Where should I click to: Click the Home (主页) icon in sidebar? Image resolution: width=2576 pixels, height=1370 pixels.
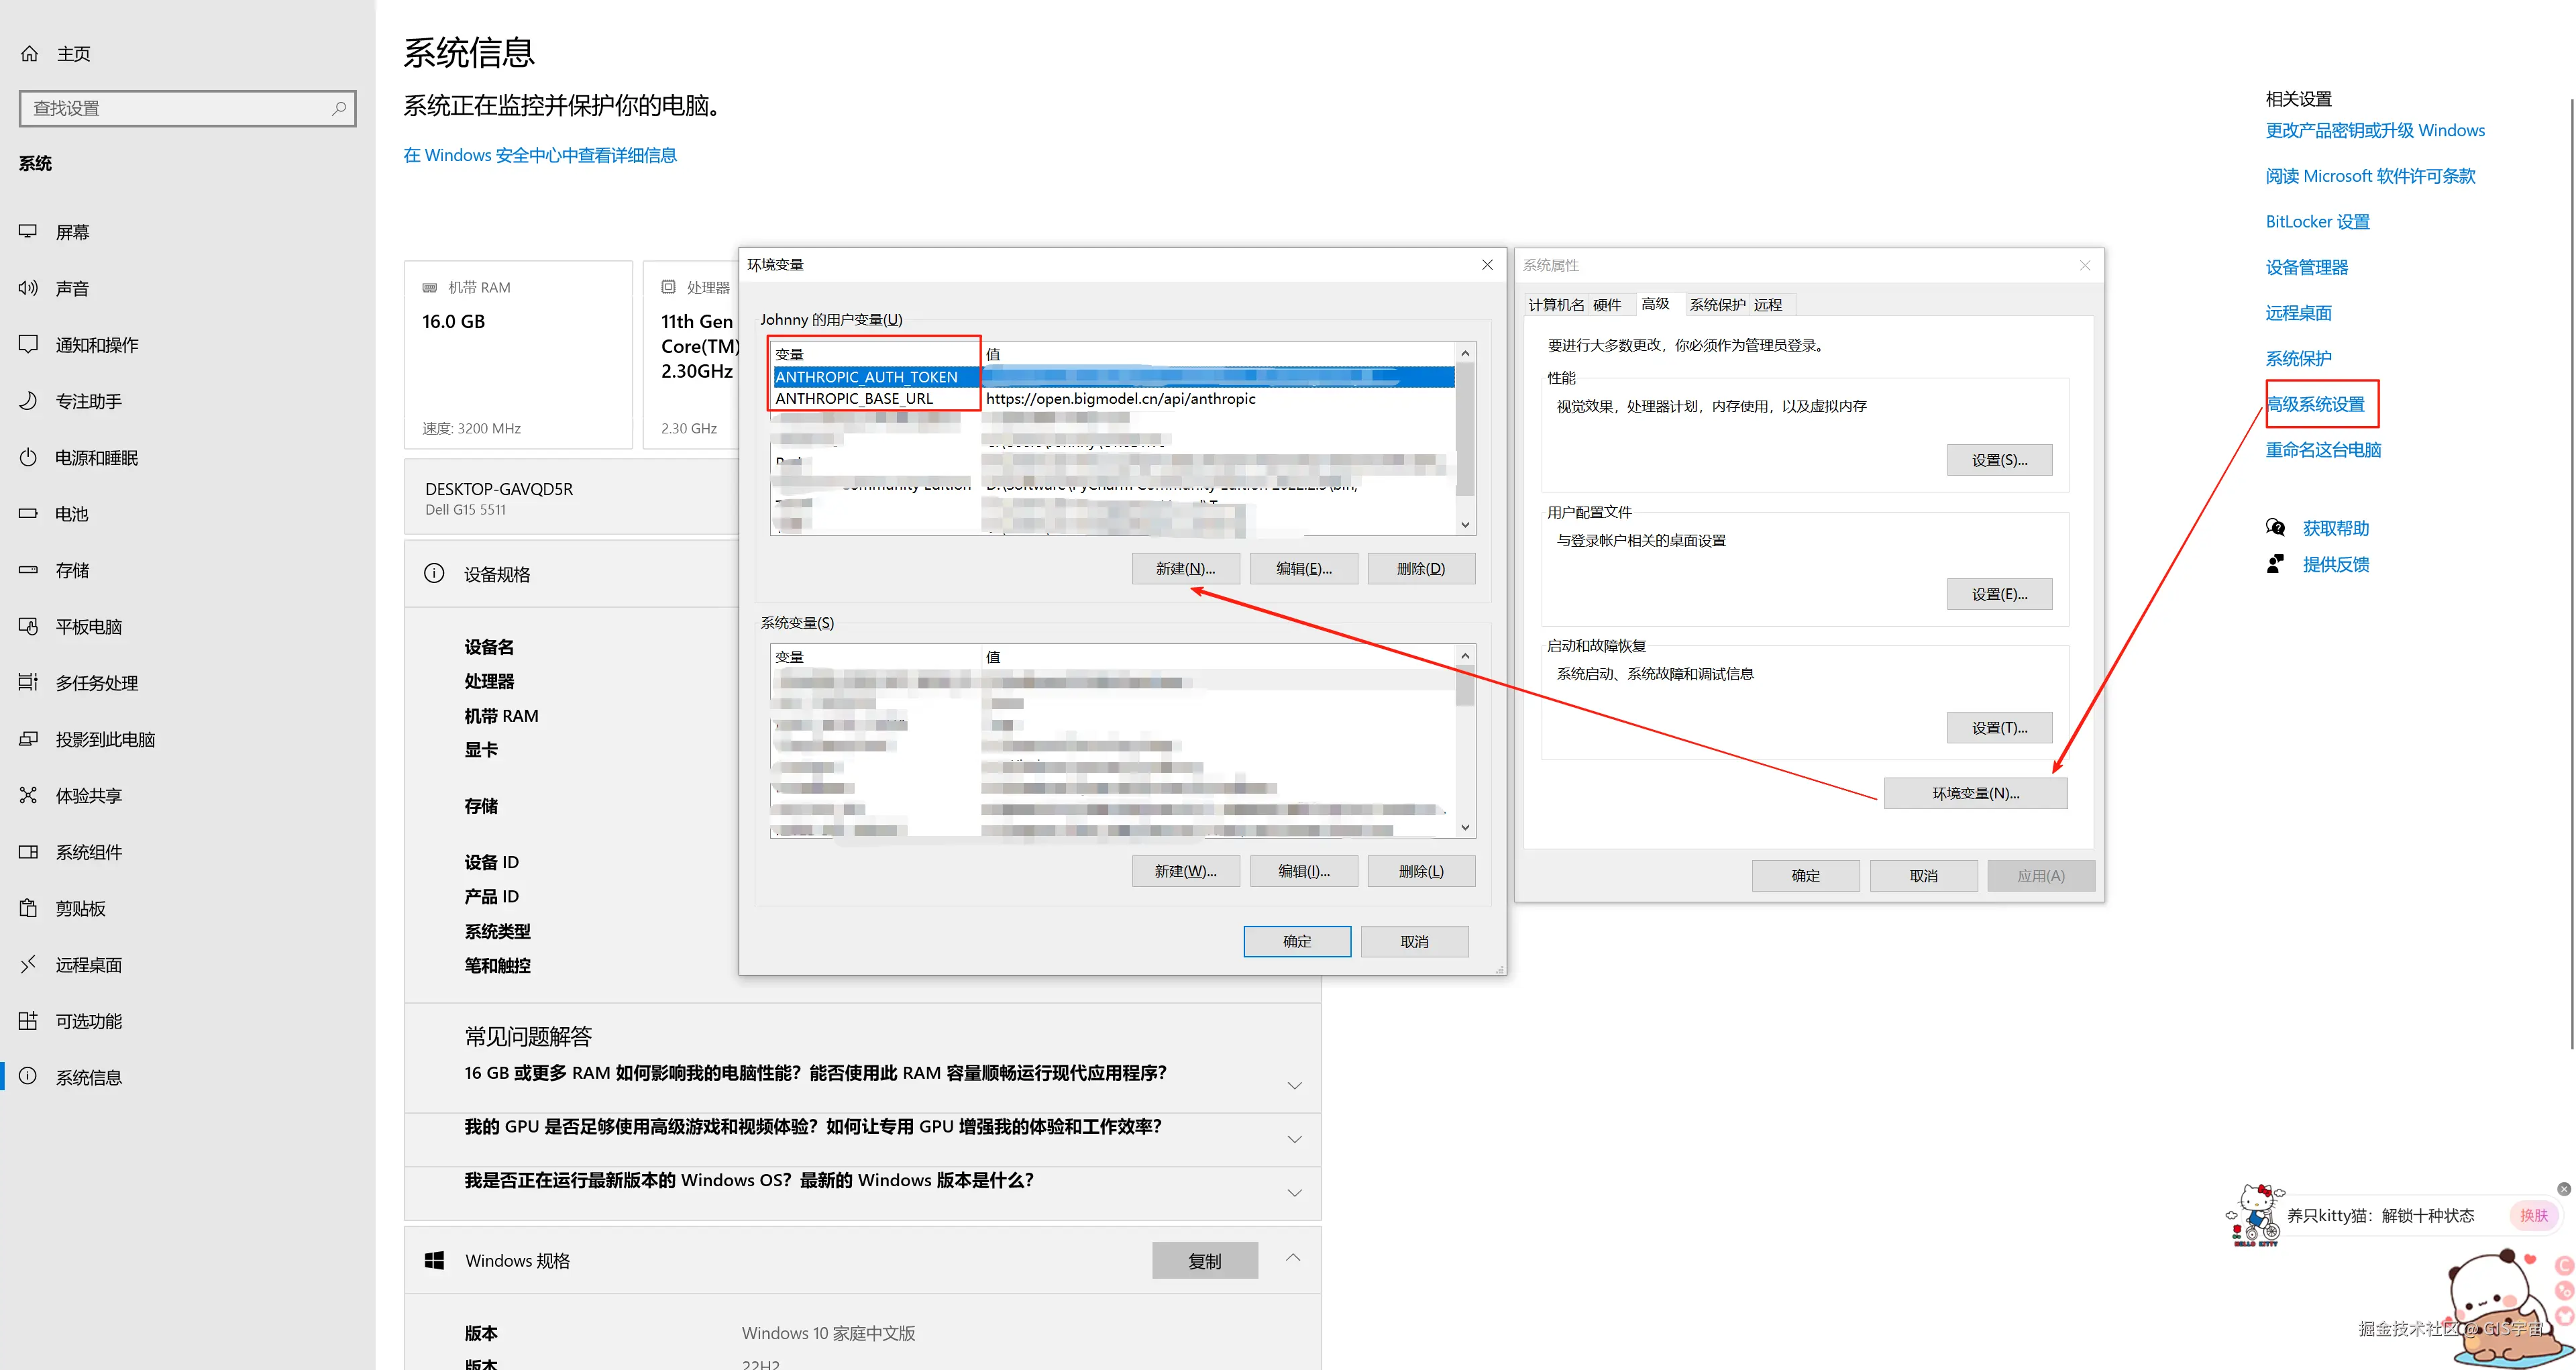pos(30,53)
